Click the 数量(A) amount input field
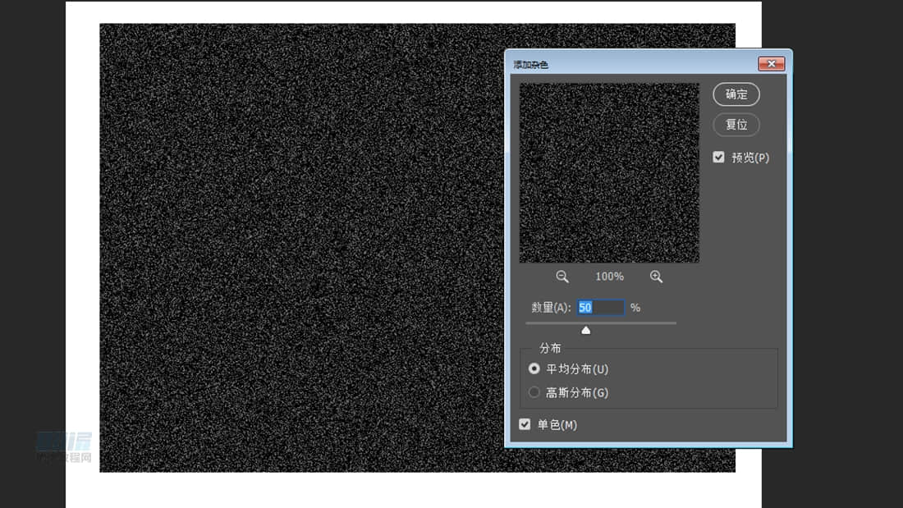 tap(601, 308)
